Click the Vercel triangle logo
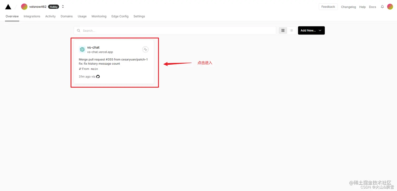 [x=8, y=7]
